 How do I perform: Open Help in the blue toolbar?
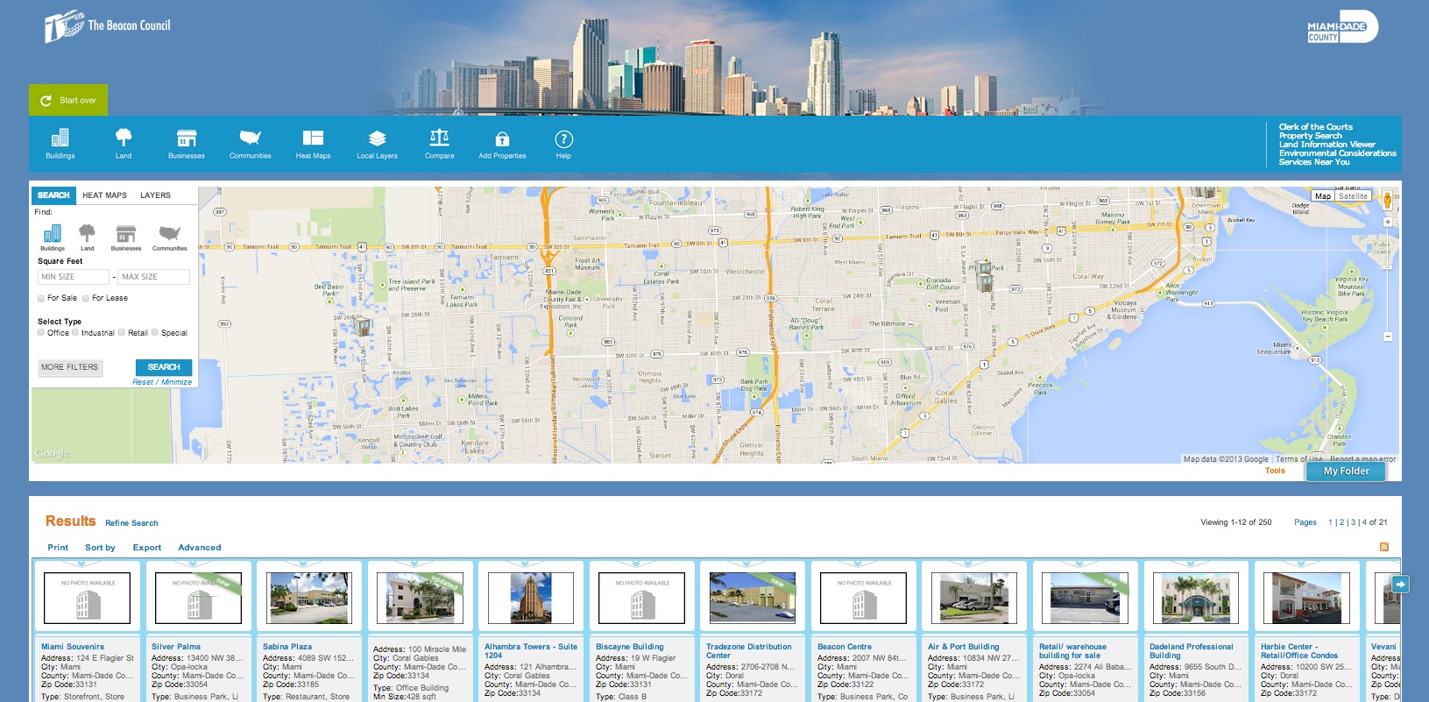pos(563,144)
